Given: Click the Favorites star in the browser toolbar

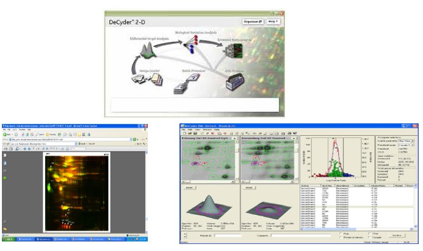Looking at the screenshot, I should (x=48, y=134).
